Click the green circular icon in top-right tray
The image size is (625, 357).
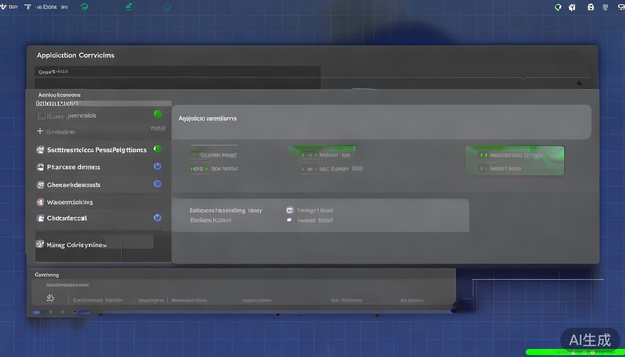[558, 7]
